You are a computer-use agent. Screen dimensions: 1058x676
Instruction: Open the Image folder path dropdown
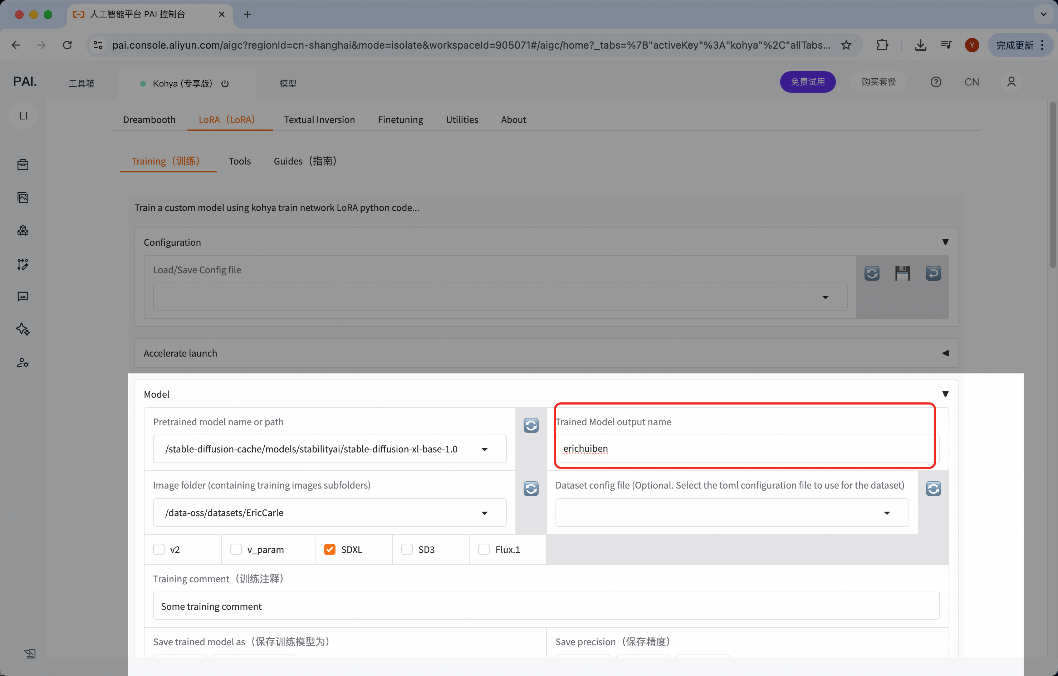click(x=329, y=513)
